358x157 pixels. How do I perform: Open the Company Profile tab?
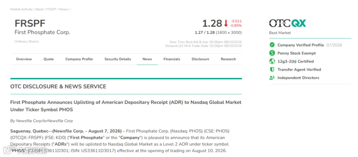(x=79, y=59)
